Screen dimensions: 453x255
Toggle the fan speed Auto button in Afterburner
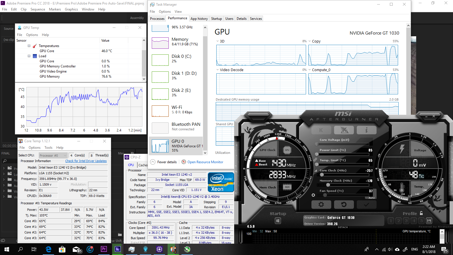(x=371, y=198)
